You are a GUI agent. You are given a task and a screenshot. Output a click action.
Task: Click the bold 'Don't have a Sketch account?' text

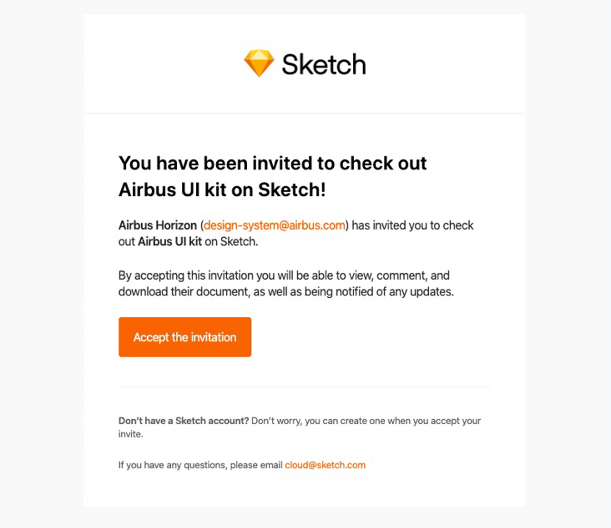[x=183, y=421]
